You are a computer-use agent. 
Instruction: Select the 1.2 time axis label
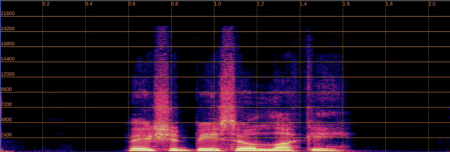click(260, 4)
